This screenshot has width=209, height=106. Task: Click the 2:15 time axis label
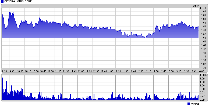click(149, 71)
